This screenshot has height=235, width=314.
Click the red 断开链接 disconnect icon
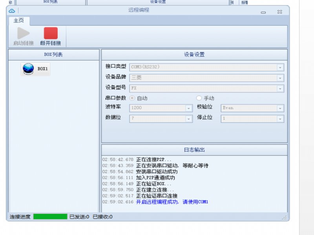coord(51,33)
